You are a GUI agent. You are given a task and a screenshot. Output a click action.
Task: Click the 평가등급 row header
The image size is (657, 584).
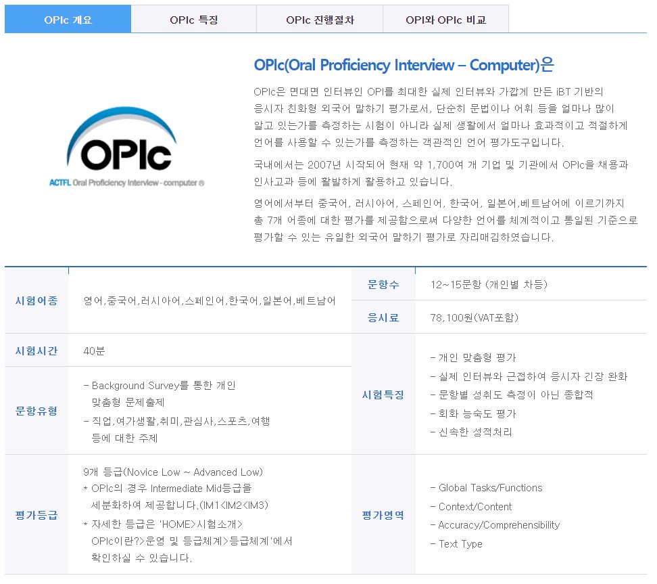point(36,515)
